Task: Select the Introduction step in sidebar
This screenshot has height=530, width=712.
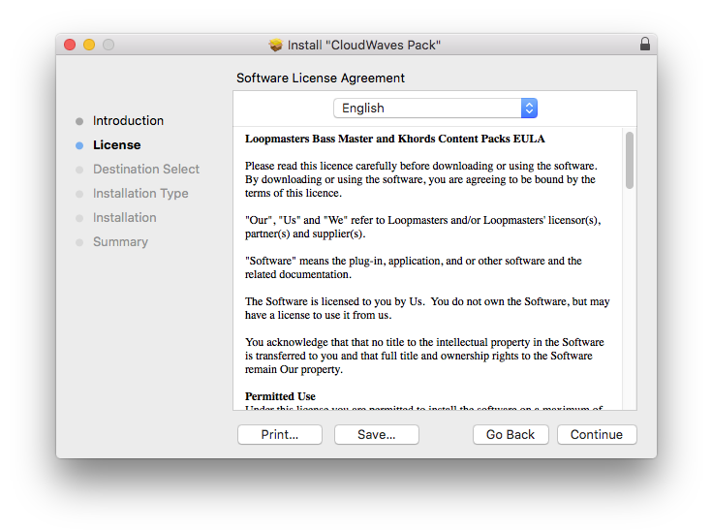Action: click(128, 121)
